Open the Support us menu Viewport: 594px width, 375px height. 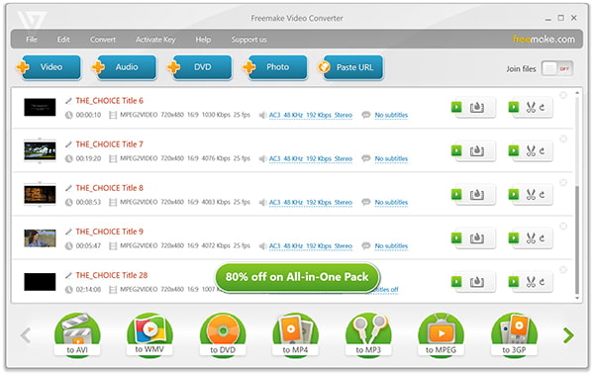(x=248, y=40)
